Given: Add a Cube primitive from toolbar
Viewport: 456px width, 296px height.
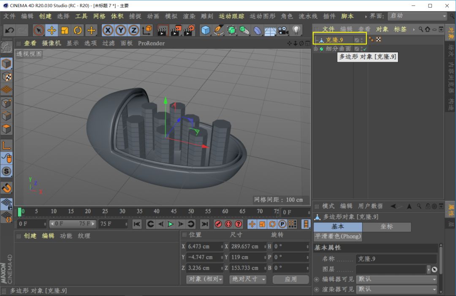Looking at the screenshot, I should coord(206,30).
